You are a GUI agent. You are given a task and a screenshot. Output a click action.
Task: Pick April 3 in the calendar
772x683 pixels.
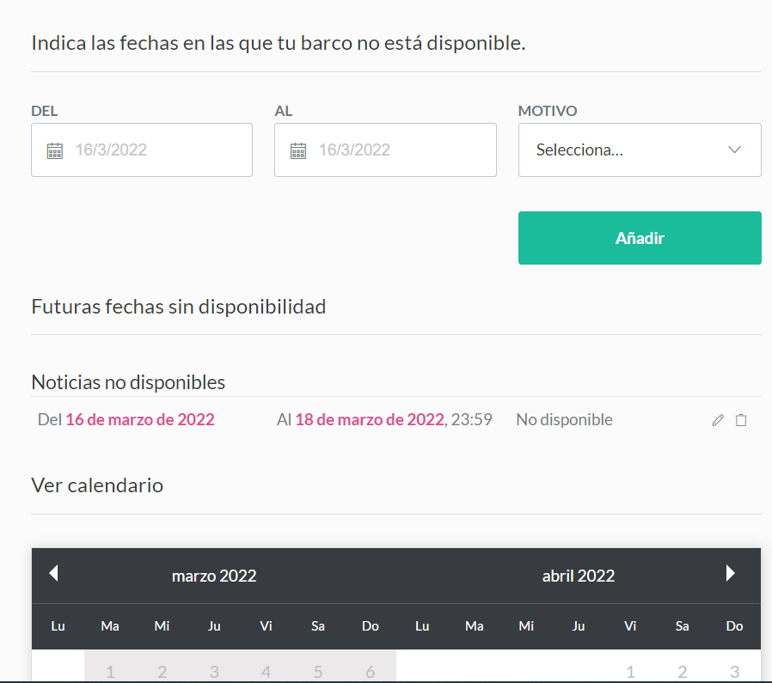pos(734,671)
